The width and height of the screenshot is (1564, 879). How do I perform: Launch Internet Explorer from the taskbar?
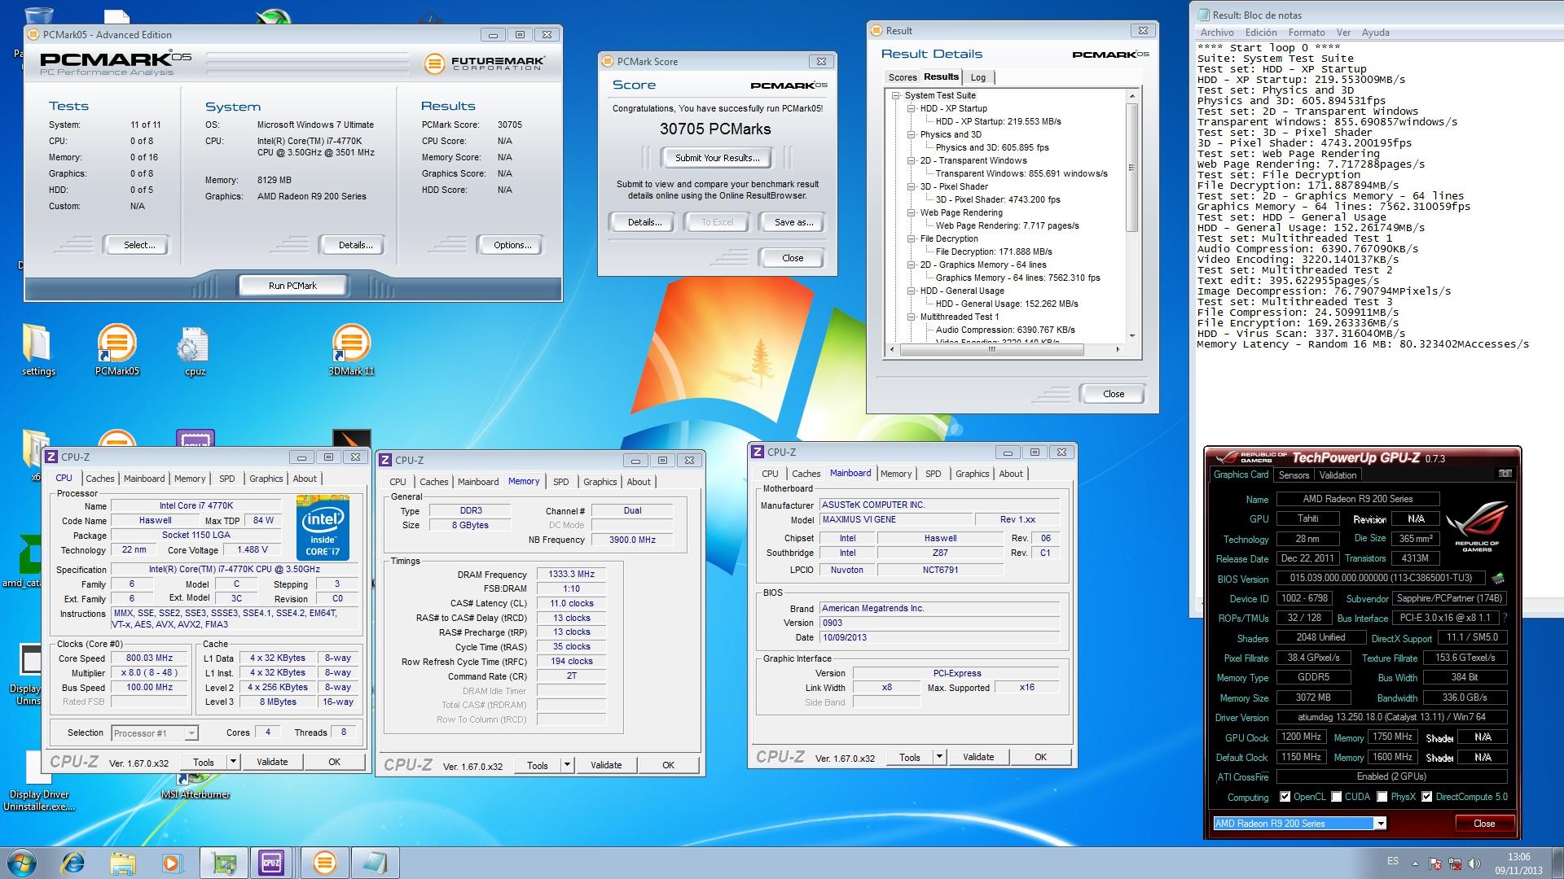73,862
